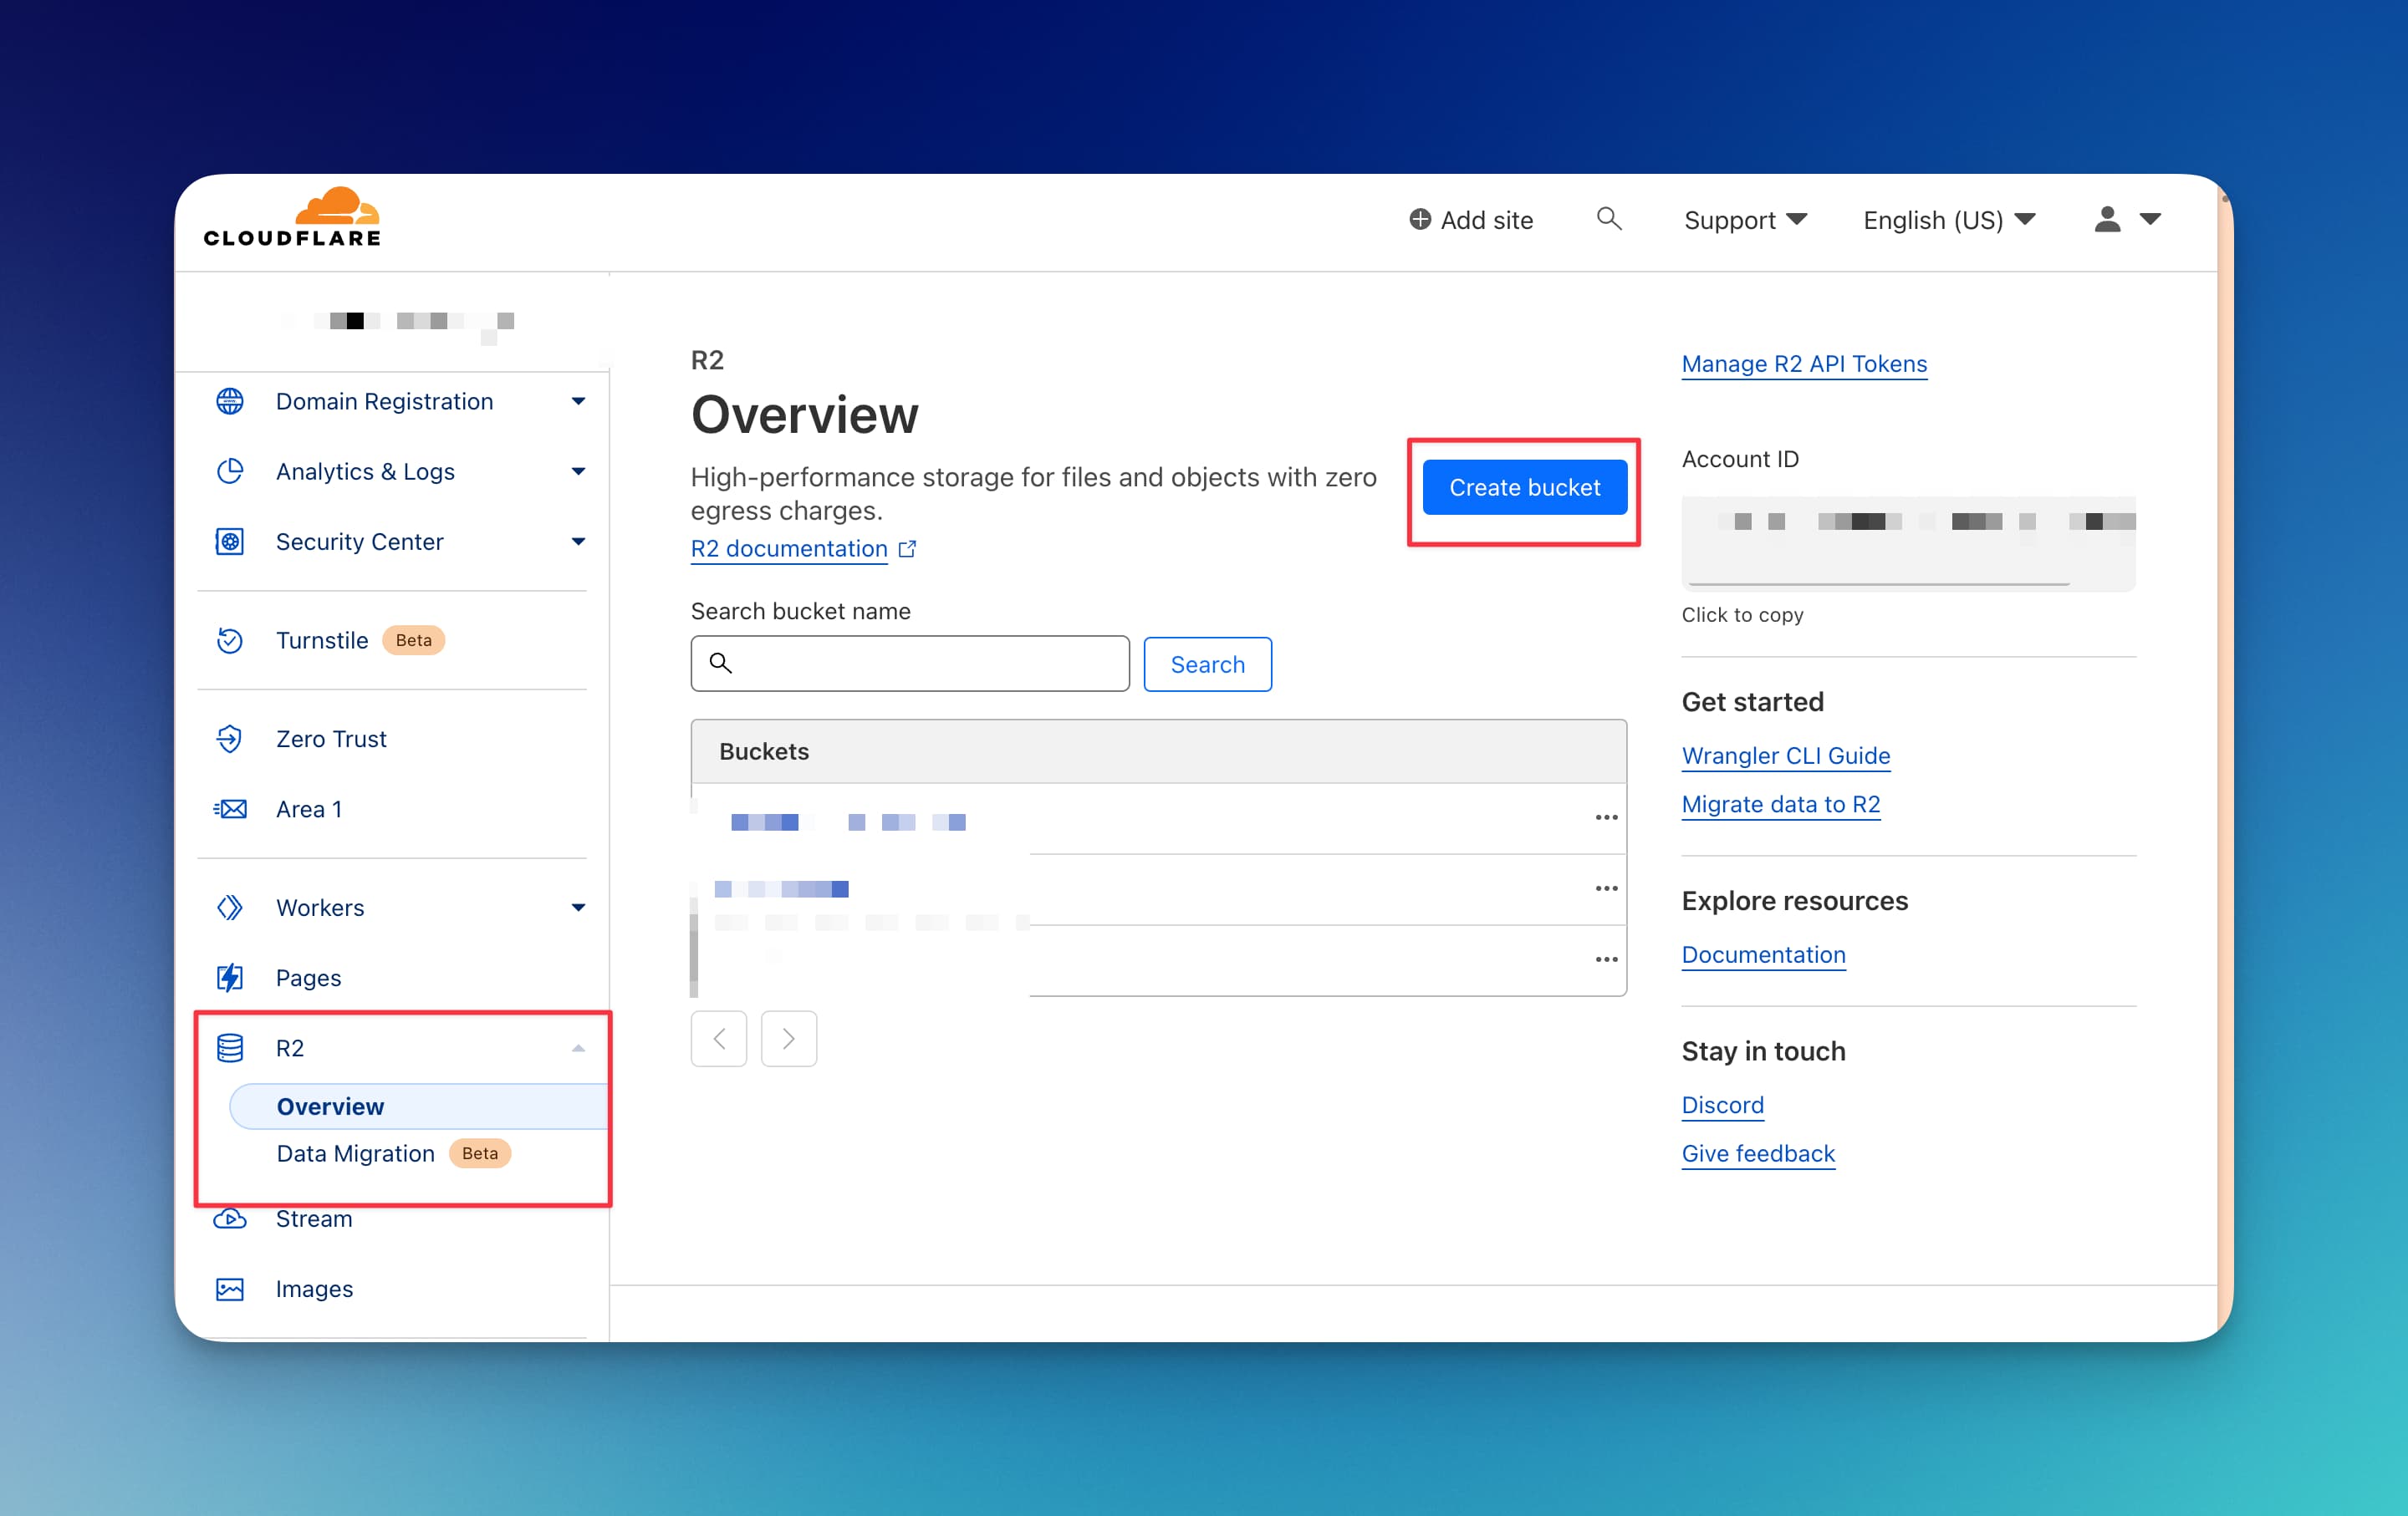2408x1516 pixels.
Task: Click Add site text in header
Action: click(x=1486, y=220)
